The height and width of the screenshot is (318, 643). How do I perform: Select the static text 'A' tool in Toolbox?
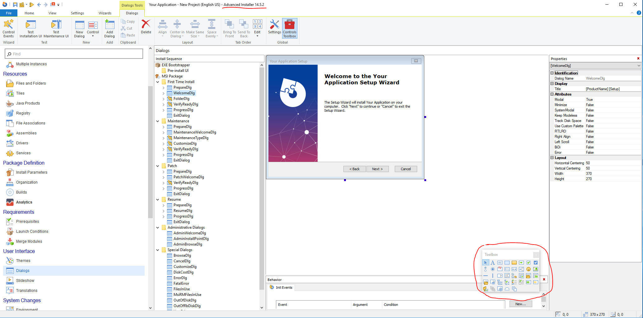492,263
